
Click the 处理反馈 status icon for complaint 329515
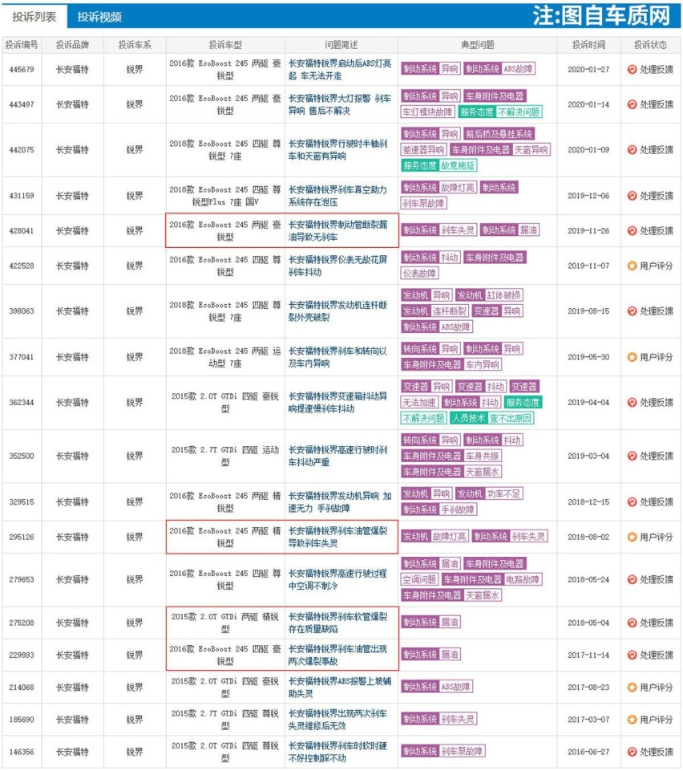632,501
